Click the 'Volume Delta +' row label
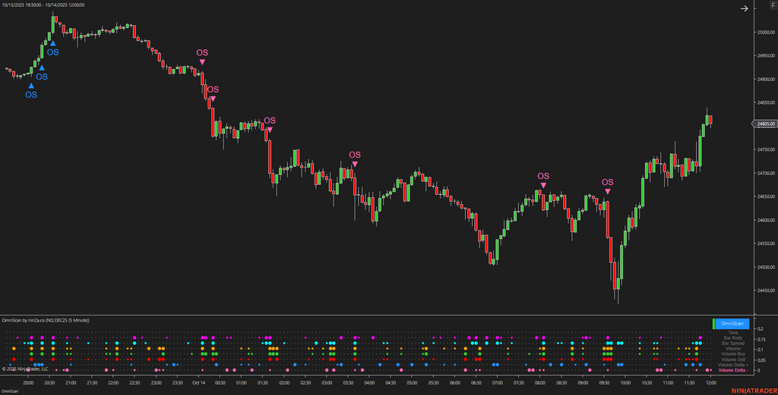The image size is (778, 395). pos(733,365)
